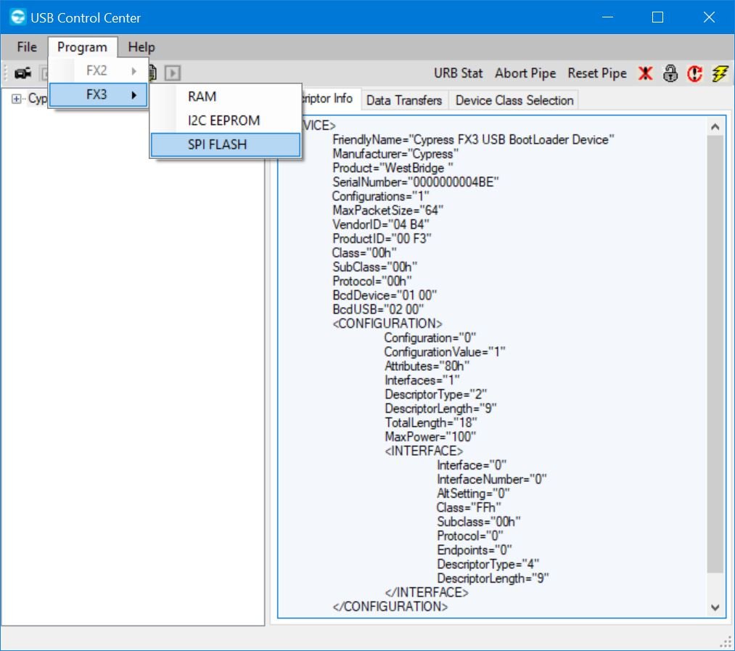Viewport: 735px width, 651px height.
Task: Click the </CONFIGURATION> closing tag
Action: (x=390, y=607)
